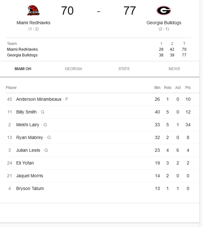Switch to the GEORGIA tab
Screen dimensions: 203x227
pyautogui.click(x=73, y=69)
